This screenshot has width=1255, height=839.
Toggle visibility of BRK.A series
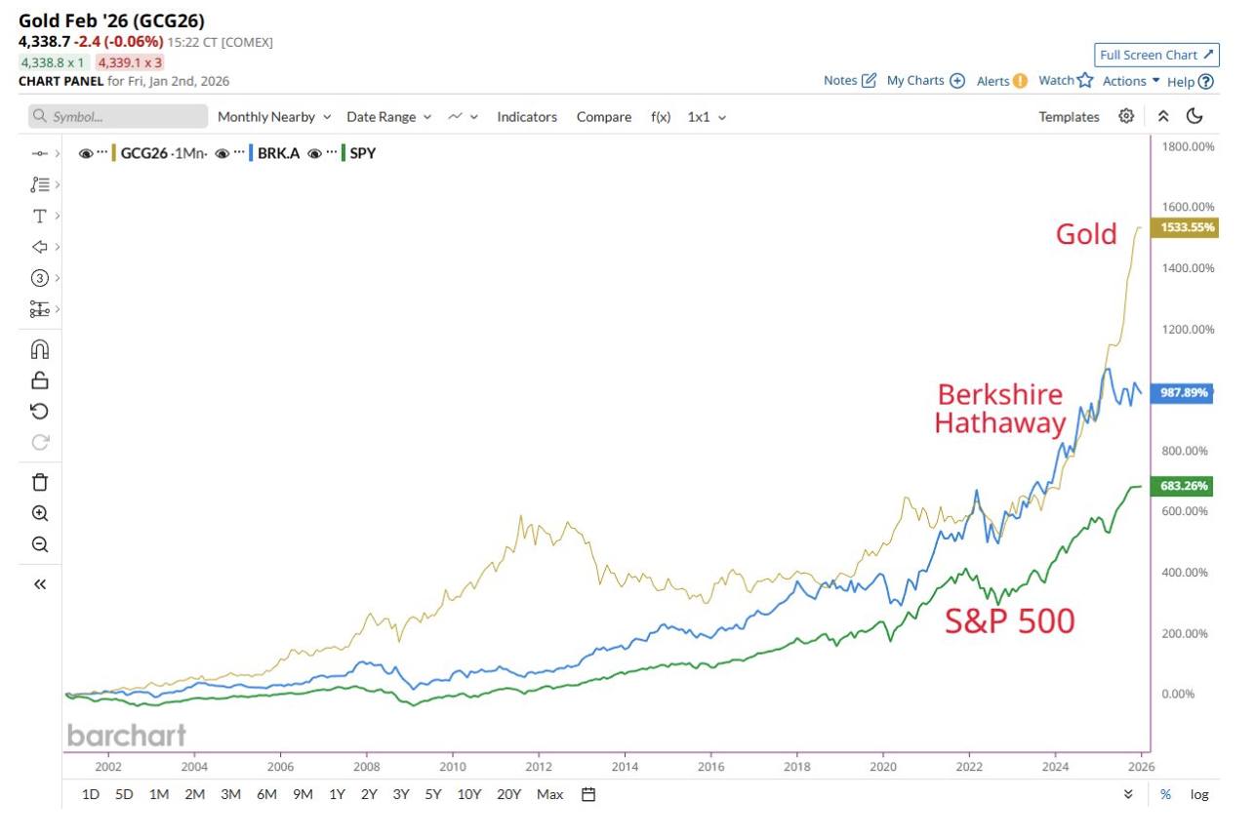(222, 153)
